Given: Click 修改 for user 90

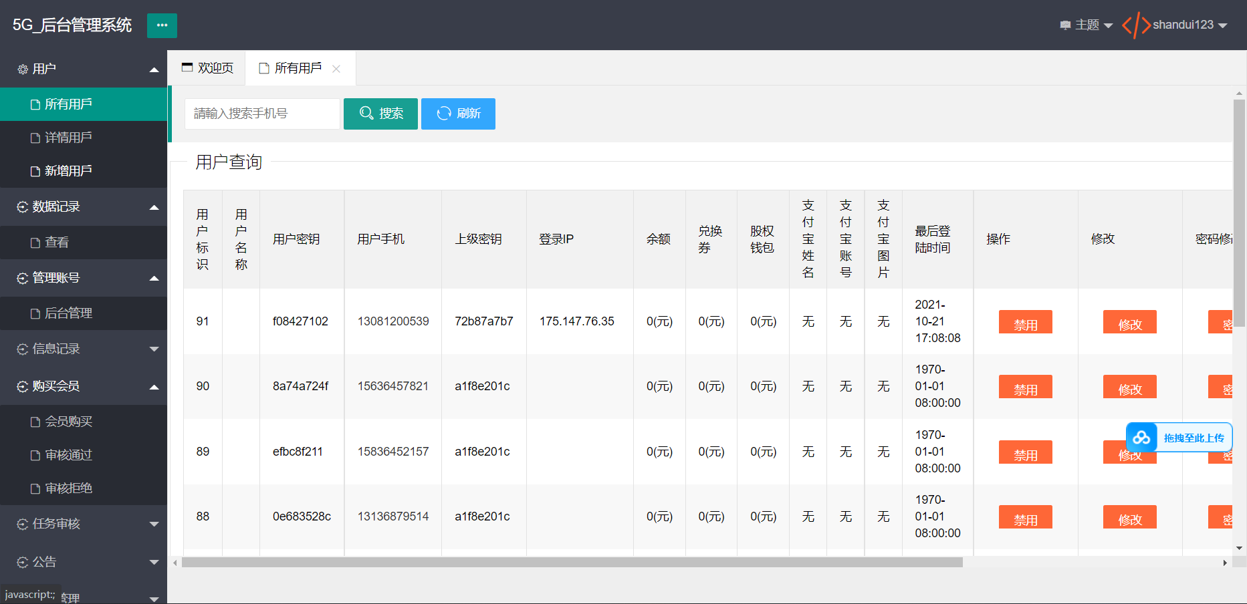Looking at the screenshot, I should click(x=1130, y=387).
